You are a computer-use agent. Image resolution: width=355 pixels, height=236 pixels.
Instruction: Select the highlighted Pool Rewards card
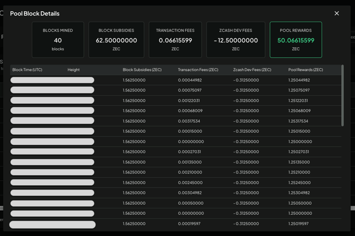[x=296, y=40]
